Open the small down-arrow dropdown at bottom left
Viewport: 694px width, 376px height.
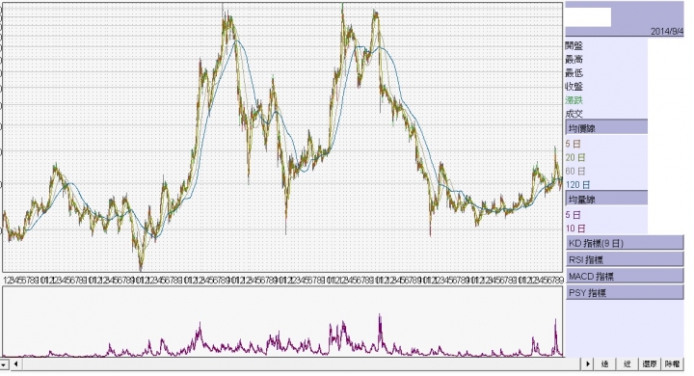[x=5, y=364]
